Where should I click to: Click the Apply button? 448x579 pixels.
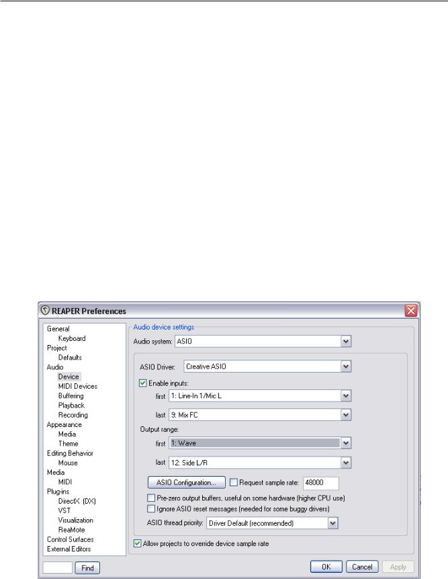pyautogui.click(x=398, y=567)
